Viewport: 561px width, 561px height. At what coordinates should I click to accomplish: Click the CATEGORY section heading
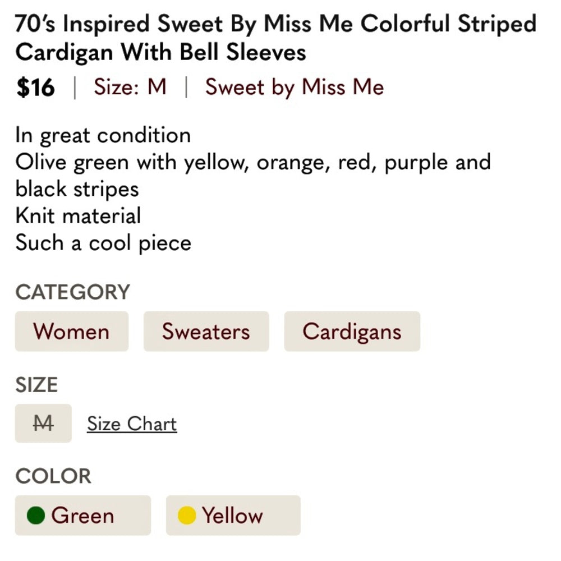click(72, 292)
